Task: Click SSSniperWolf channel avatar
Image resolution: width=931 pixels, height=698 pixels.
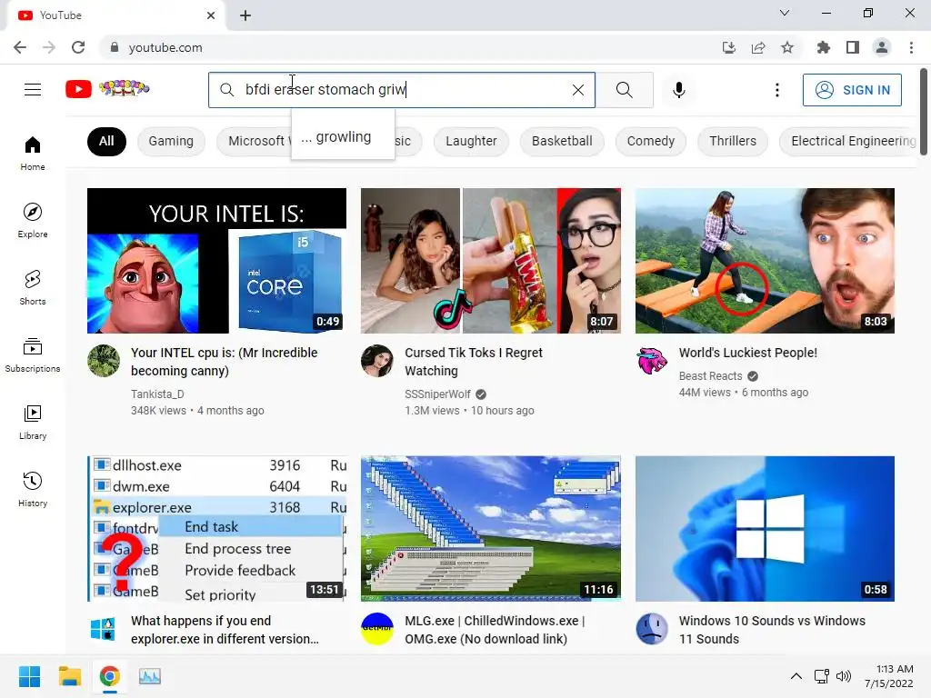Action: (x=377, y=361)
